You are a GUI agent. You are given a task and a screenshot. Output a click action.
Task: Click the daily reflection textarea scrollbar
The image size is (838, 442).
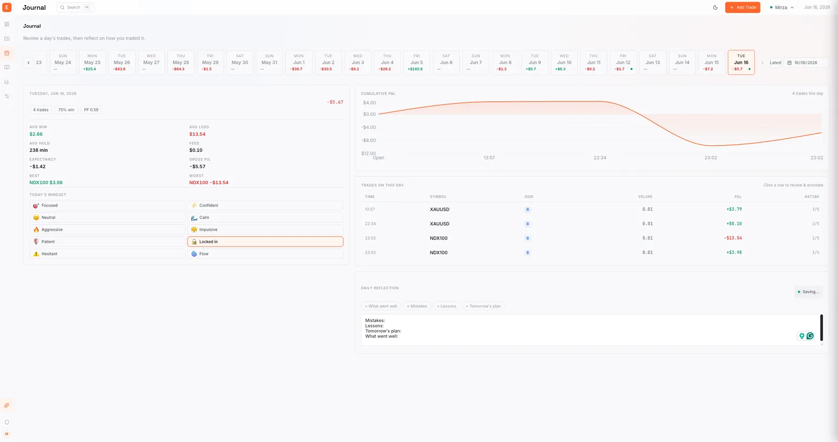(x=821, y=327)
